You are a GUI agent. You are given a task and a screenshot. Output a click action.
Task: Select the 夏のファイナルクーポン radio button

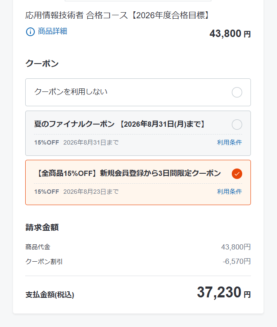pyautogui.click(x=237, y=125)
